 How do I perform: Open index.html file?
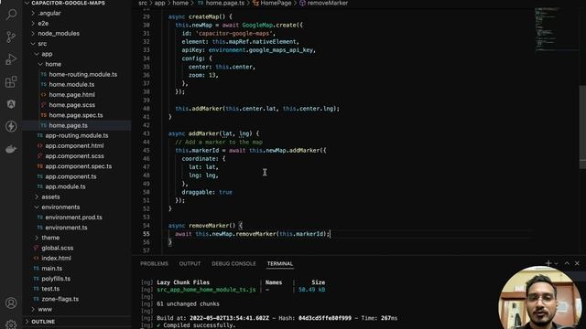[x=56, y=258]
